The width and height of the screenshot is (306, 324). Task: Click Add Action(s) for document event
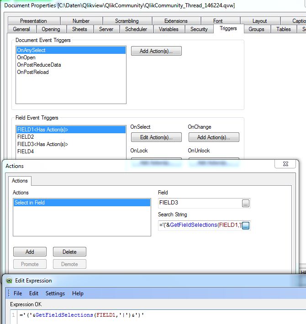(x=156, y=51)
